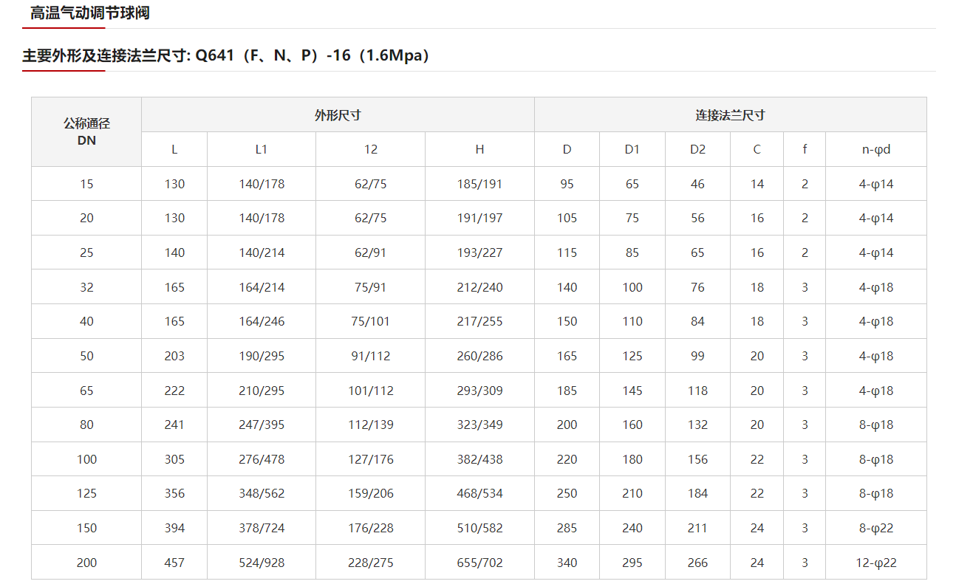Select the 176/228 cell
The image size is (956, 584).
pos(371,528)
